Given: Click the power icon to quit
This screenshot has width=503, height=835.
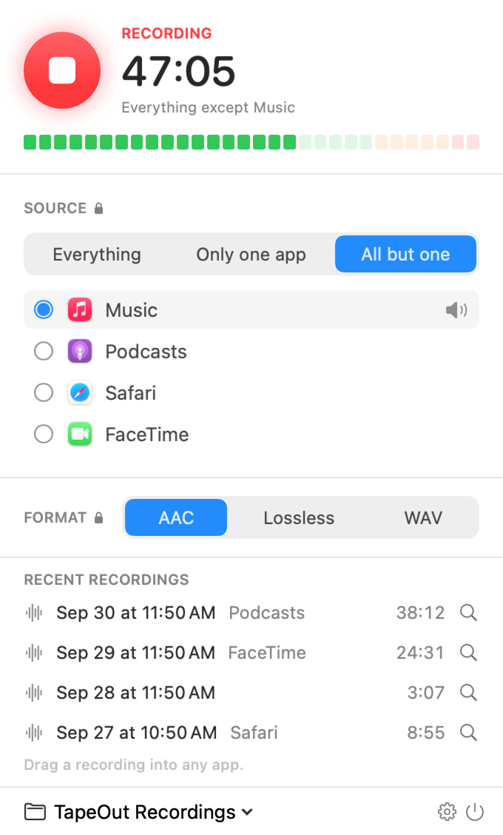Looking at the screenshot, I should point(475,812).
